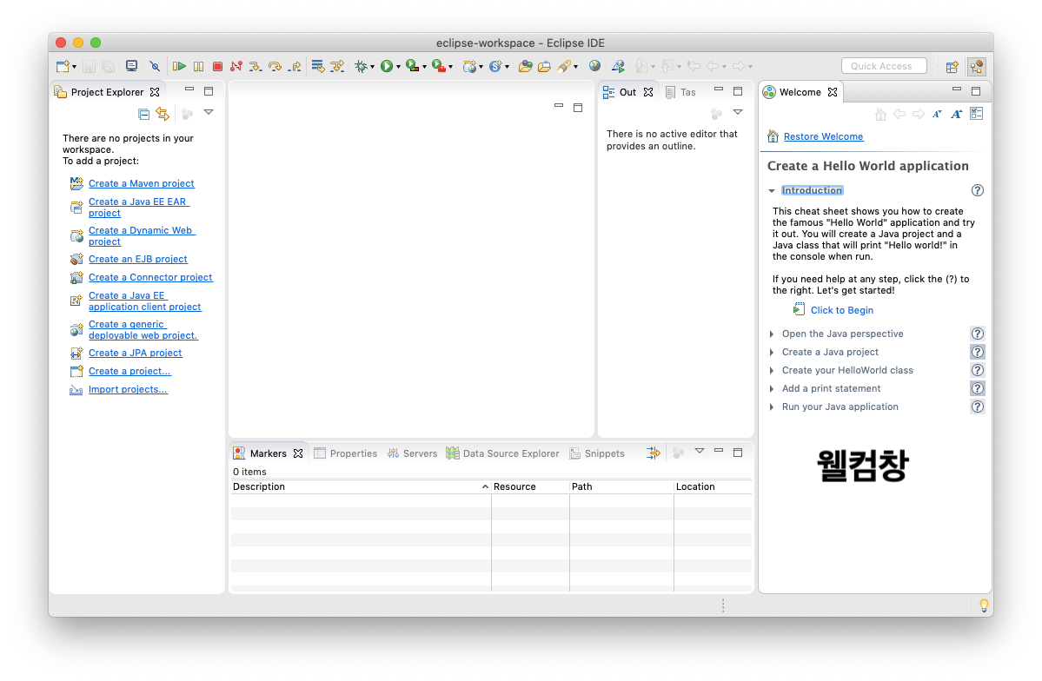Switch to the Data Source Explorer tab
The height and width of the screenshot is (681, 1042).
[503, 453]
